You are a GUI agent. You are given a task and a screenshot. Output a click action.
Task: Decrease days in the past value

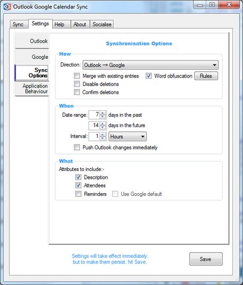pyautogui.click(x=103, y=117)
